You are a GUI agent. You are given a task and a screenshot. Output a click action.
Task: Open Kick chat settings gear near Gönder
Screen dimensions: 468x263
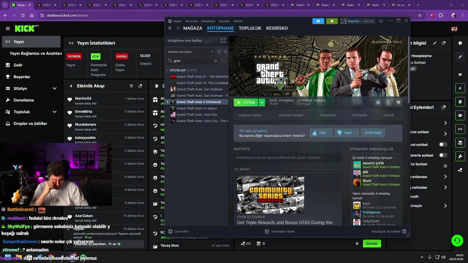[357, 244]
